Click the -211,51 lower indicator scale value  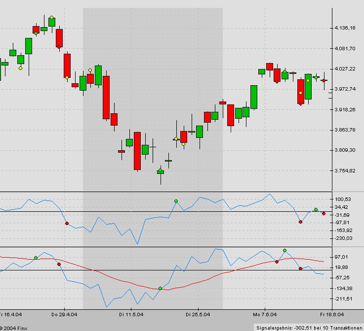(343, 299)
